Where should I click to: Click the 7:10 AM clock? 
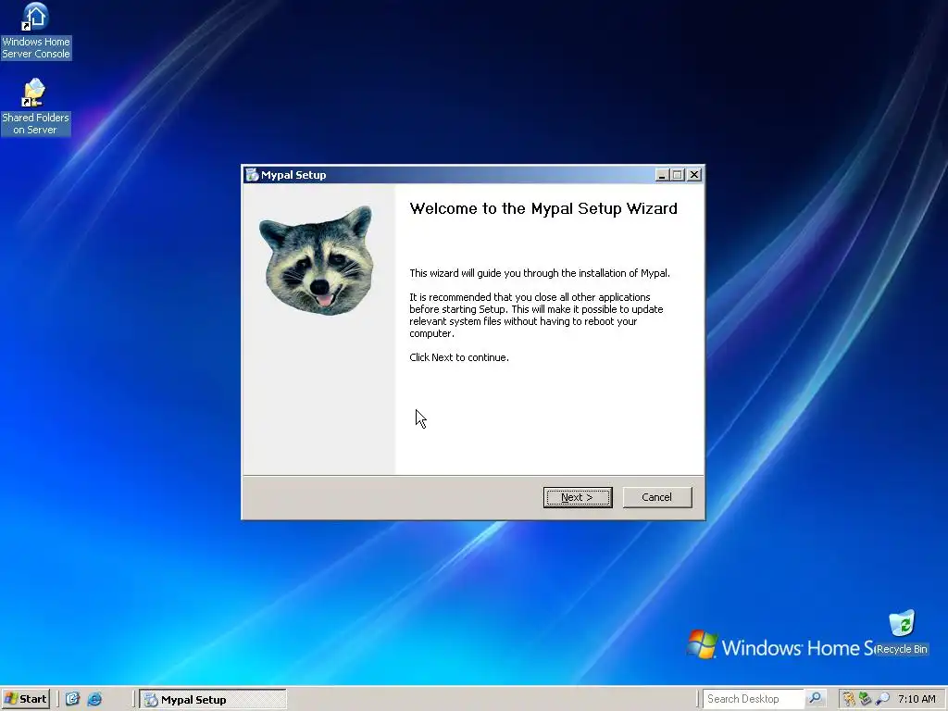tap(917, 699)
